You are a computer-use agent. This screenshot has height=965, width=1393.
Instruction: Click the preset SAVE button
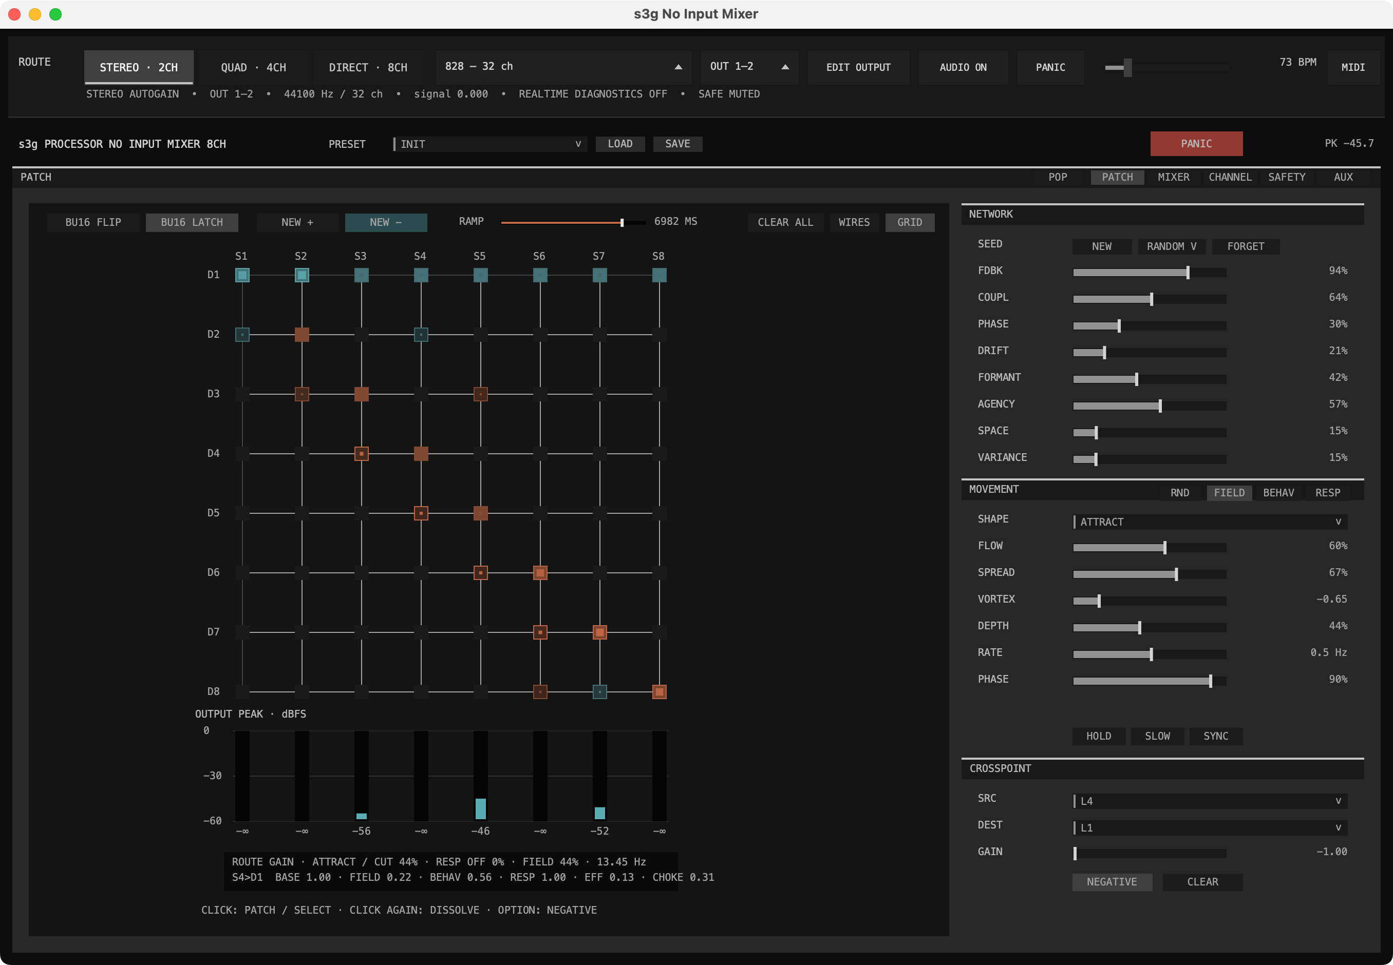677,144
